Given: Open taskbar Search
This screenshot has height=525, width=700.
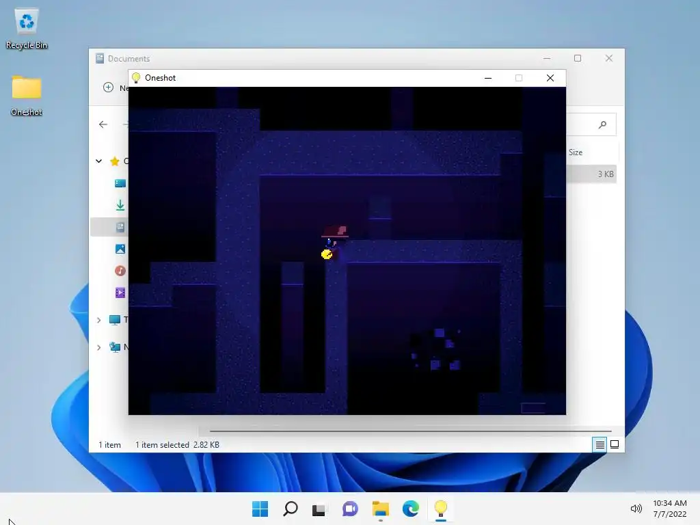Looking at the screenshot, I should coord(290,509).
